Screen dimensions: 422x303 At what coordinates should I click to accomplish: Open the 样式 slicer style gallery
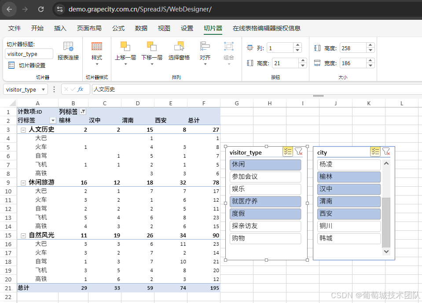97,46
